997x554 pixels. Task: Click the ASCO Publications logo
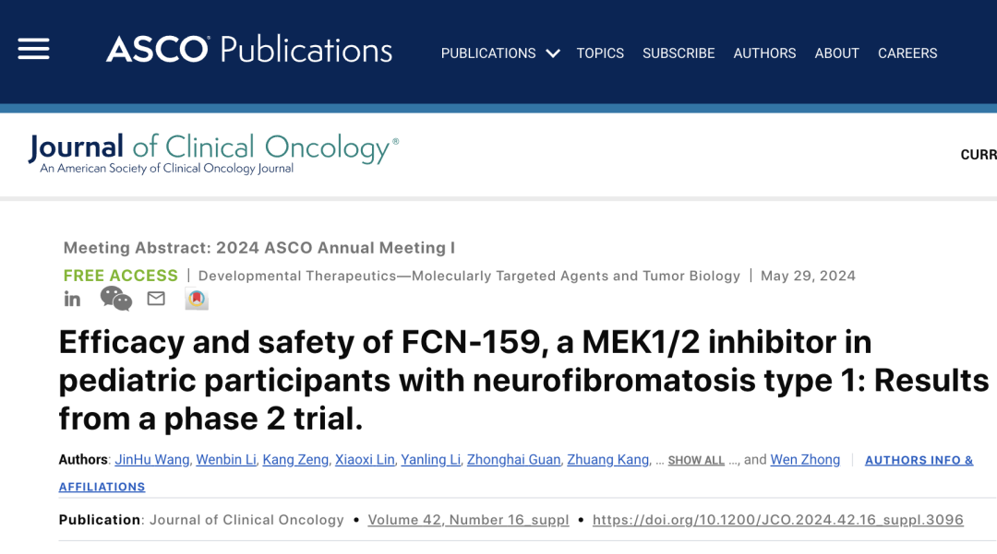click(x=249, y=50)
